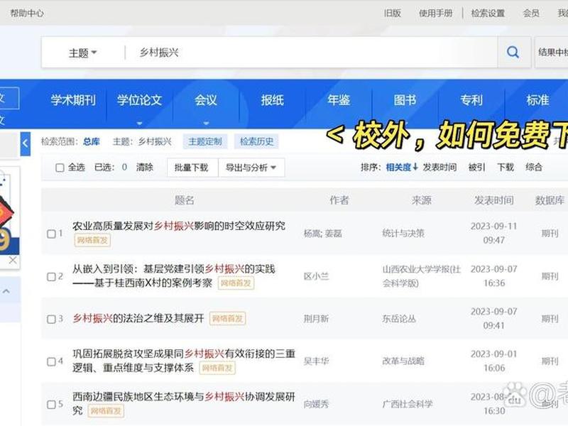Check the box for result 3
568x426 pixels.
[51, 319]
